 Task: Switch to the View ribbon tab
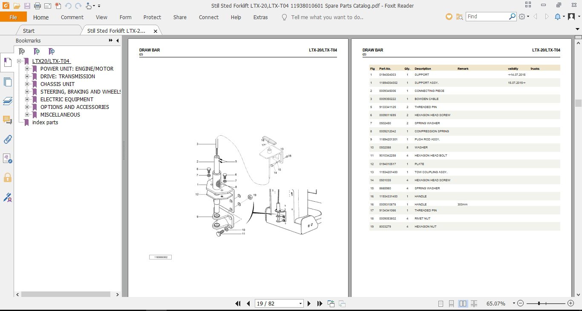(x=101, y=17)
